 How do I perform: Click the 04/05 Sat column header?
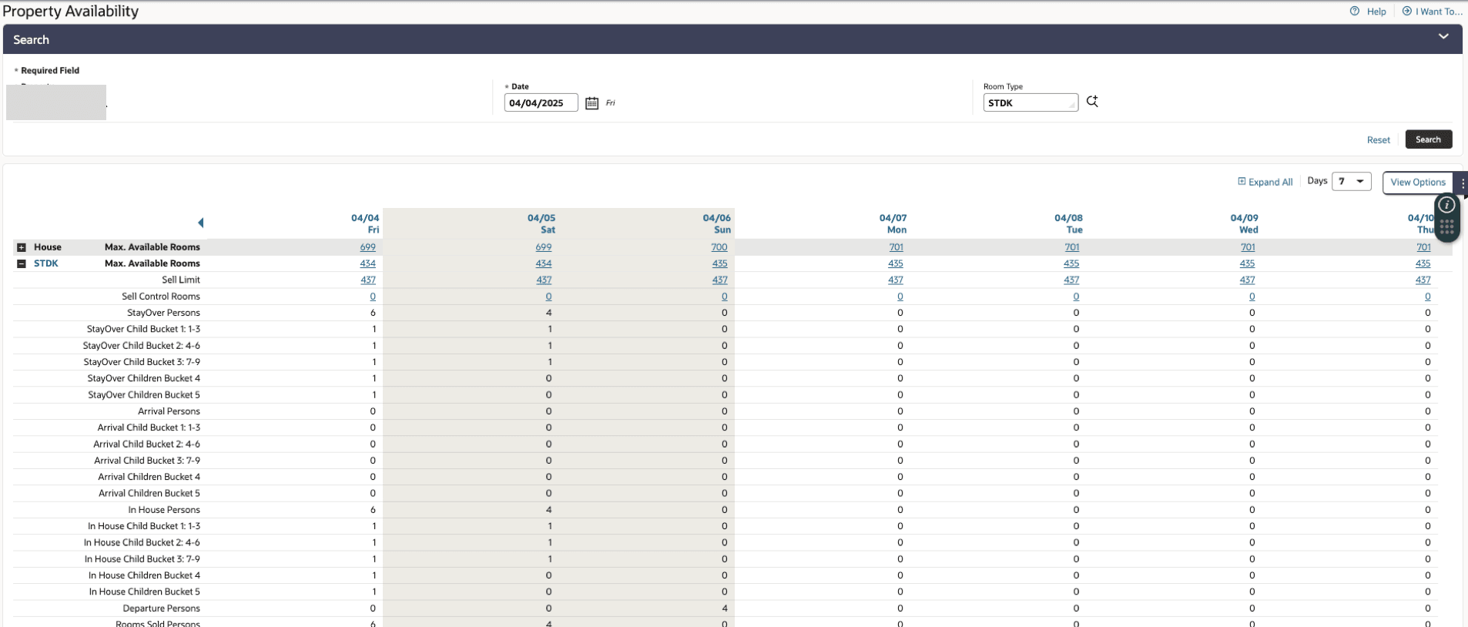pos(541,224)
